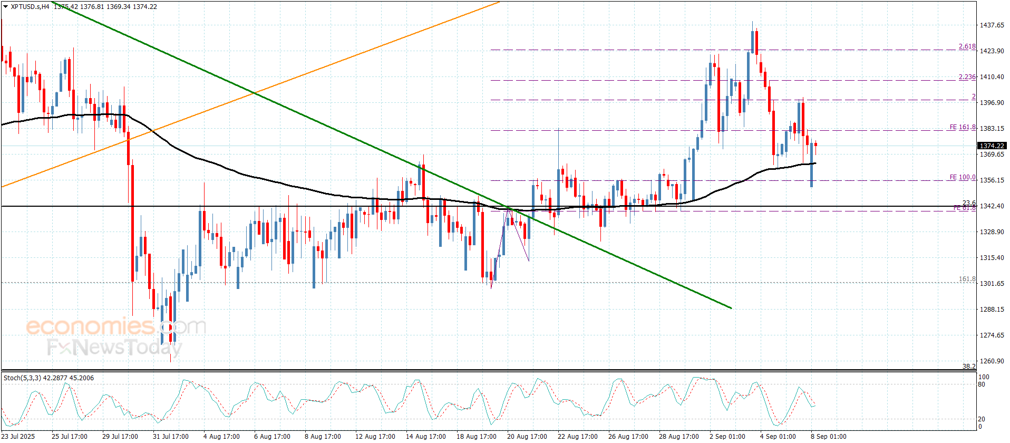Click the 1342.40 price axis label
Screen dimensions: 1010x443
[992, 206]
